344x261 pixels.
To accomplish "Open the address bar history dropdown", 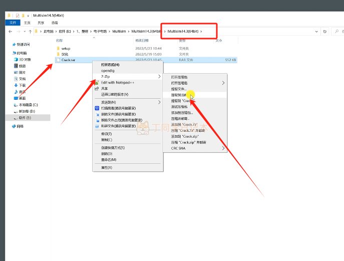I will click(x=316, y=32).
